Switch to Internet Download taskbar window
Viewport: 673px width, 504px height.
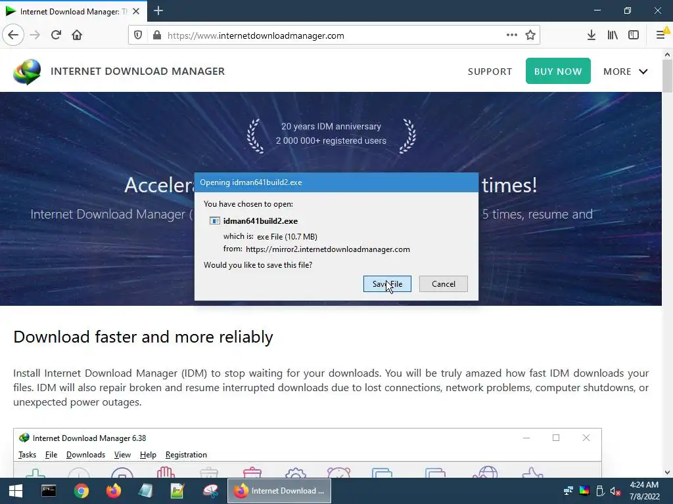pos(279,491)
